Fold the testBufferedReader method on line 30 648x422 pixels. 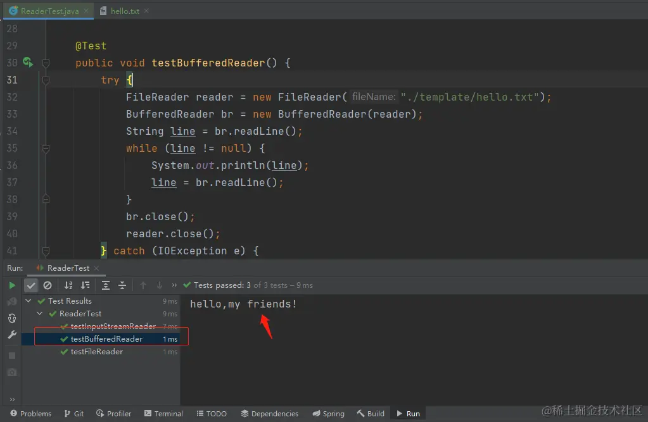[x=46, y=63]
